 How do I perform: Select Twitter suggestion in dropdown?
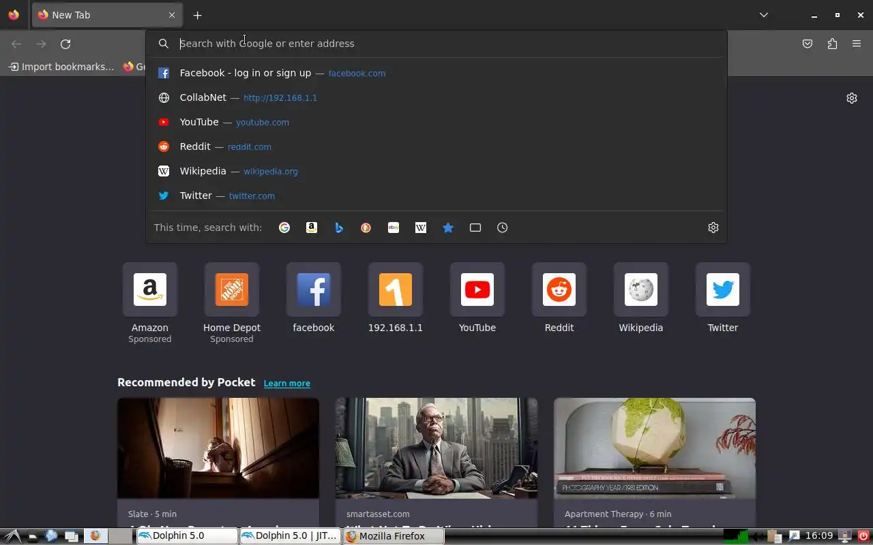coord(436,196)
